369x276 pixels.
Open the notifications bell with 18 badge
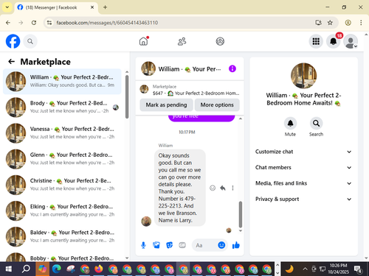(x=334, y=41)
